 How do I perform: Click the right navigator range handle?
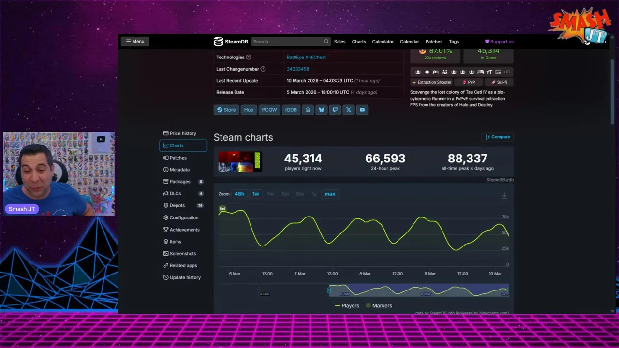pos(508,290)
